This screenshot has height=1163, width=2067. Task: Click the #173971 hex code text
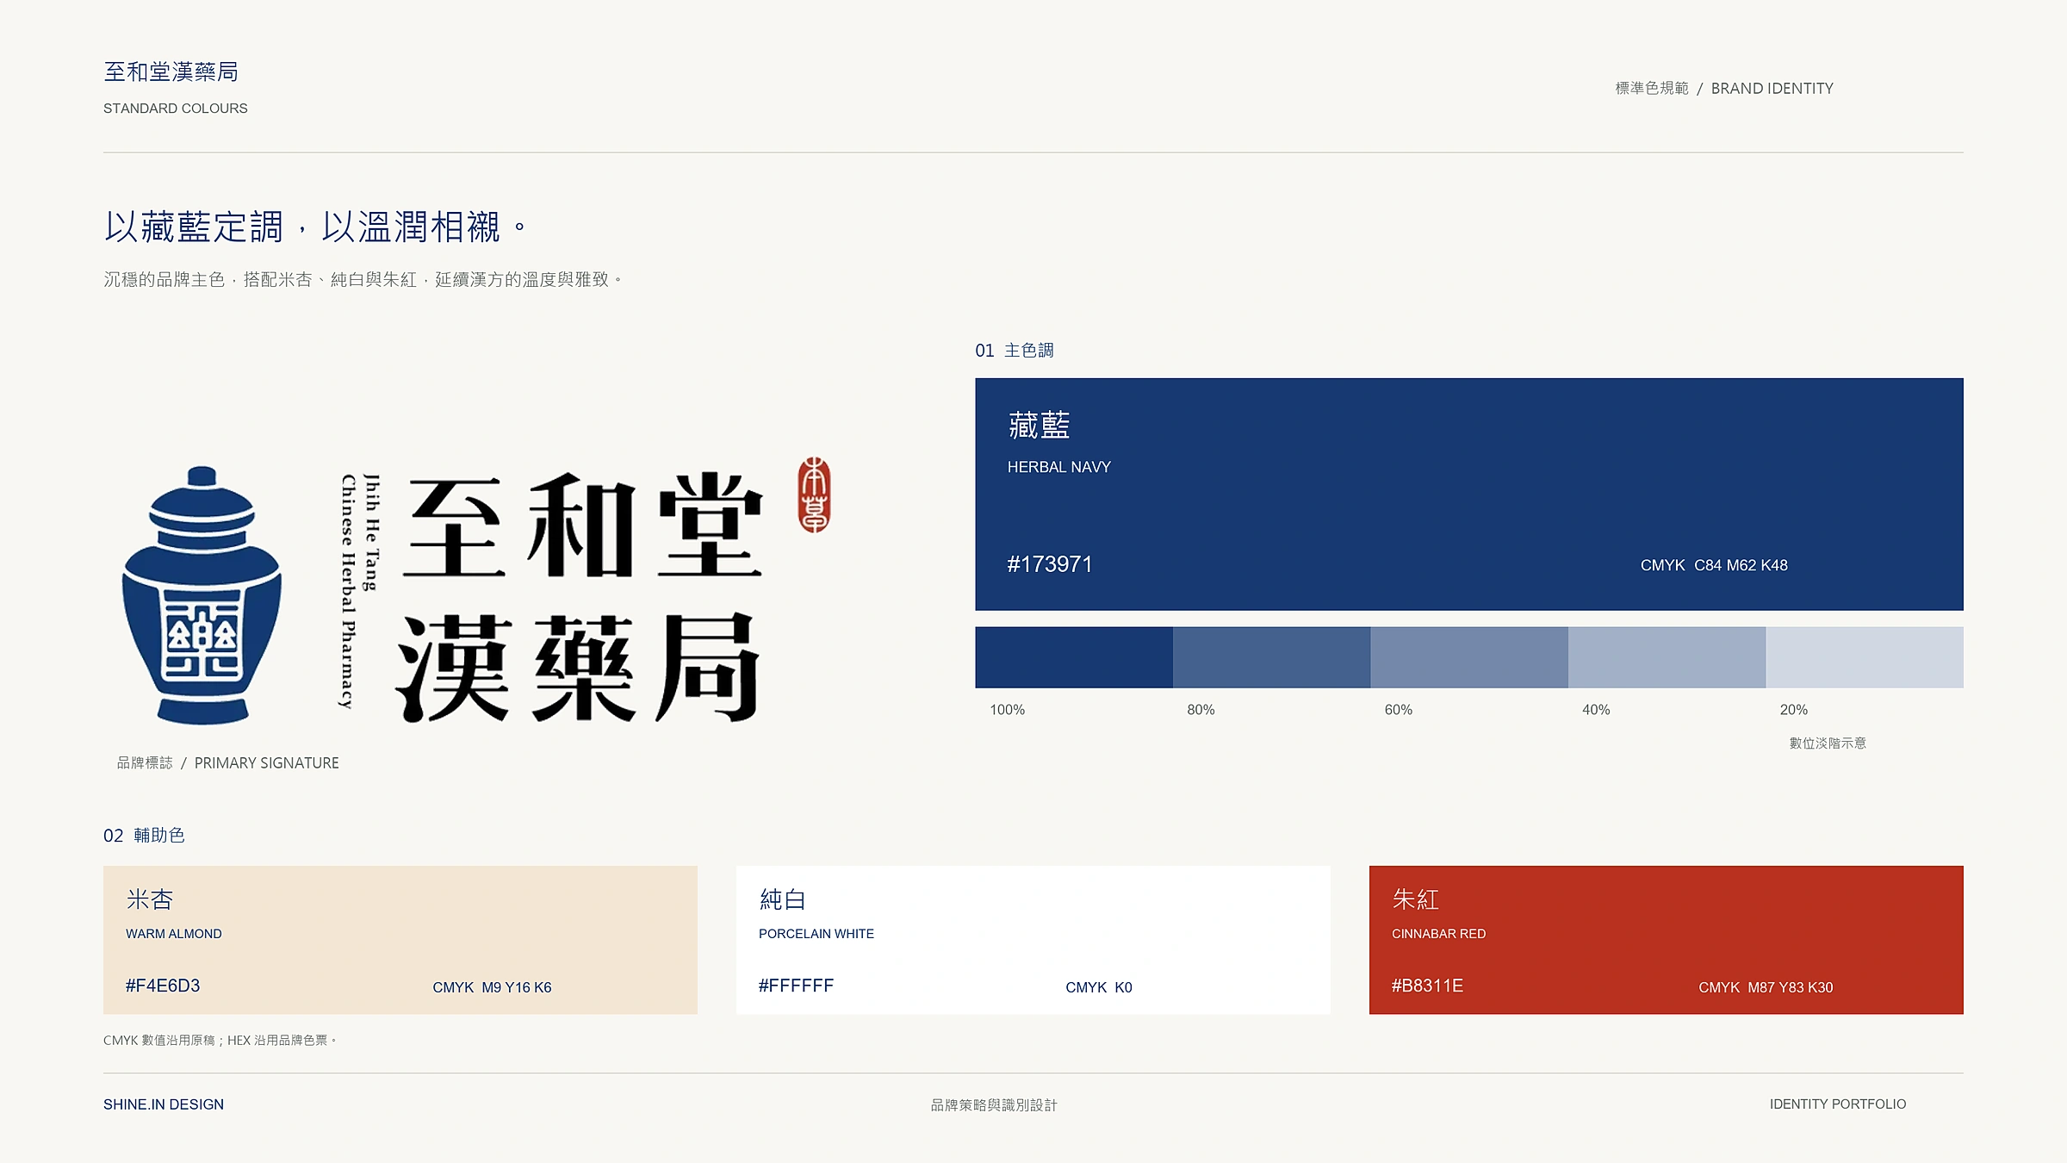[x=1050, y=564]
